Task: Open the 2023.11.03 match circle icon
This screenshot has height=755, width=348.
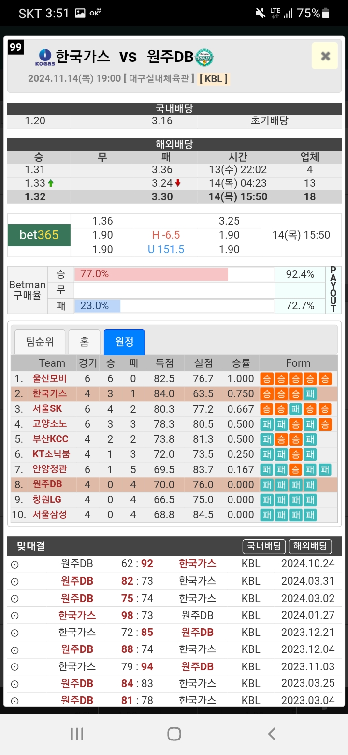Action: click(x=15, y=667)
